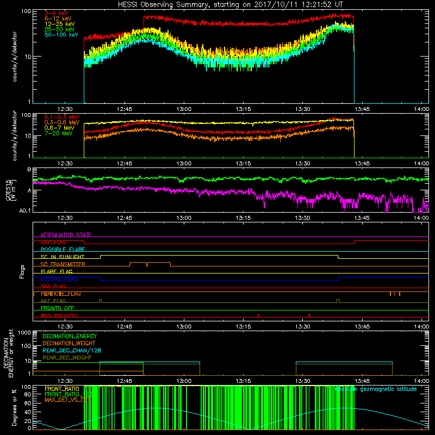Screen dimensions: 435x435
Task: Click the FRONTS_OFF flag label
Action: point(58,308)
